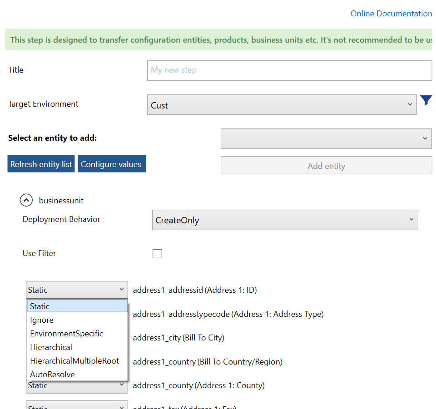Collapse the businessunit section via circular chevron
This screenshot has width=436, height=409.
pos(26,200)
